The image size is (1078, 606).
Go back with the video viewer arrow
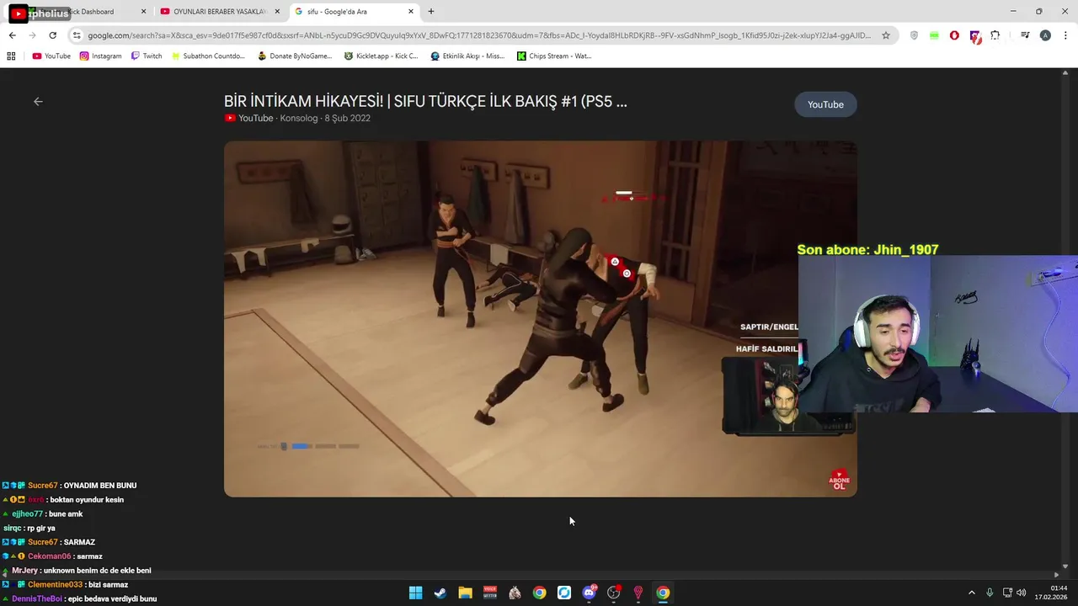pyautogui.click(x=38, y=101)
